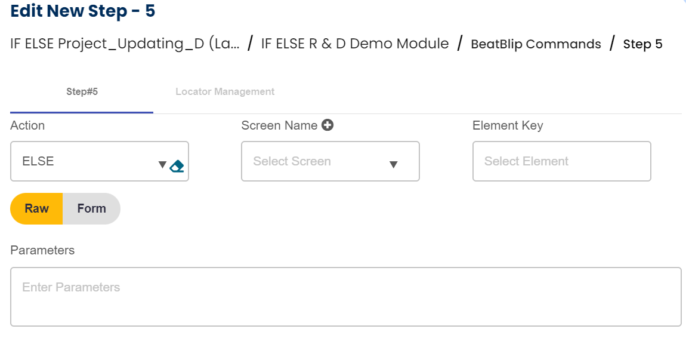This screenshot has height=338, width=686.
Task: Switch to Raw parameter mode
Action: coord(37,208)
